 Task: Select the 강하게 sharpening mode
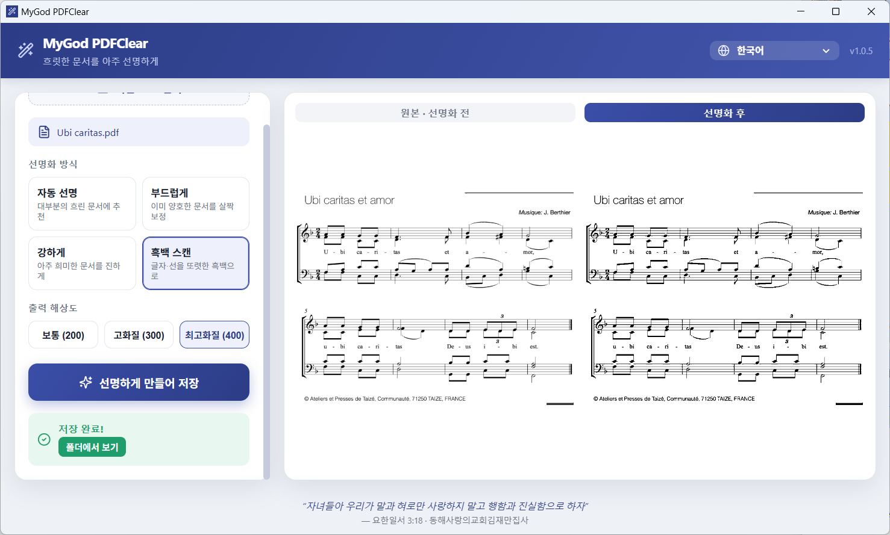click(82, 263)
